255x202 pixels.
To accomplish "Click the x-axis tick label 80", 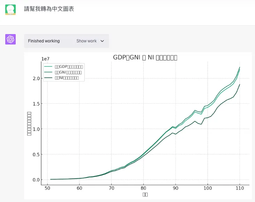I will coord(143,188).
